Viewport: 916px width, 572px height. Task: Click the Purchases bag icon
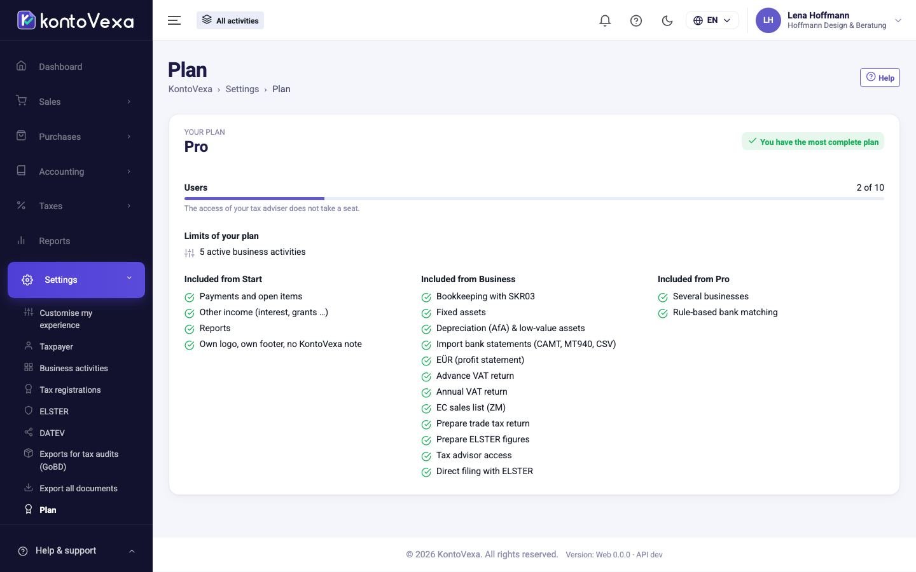pos(21,136)
